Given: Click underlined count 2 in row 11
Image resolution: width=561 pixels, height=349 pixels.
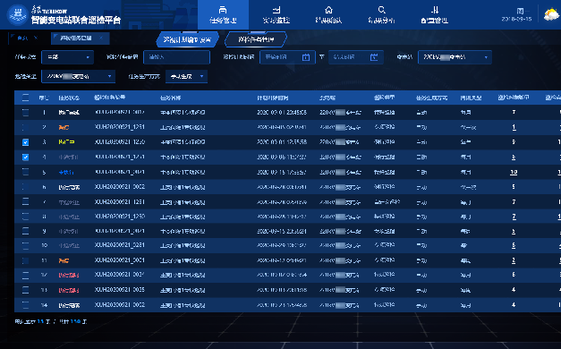Looking at the screenshot, I should [514, 260].
